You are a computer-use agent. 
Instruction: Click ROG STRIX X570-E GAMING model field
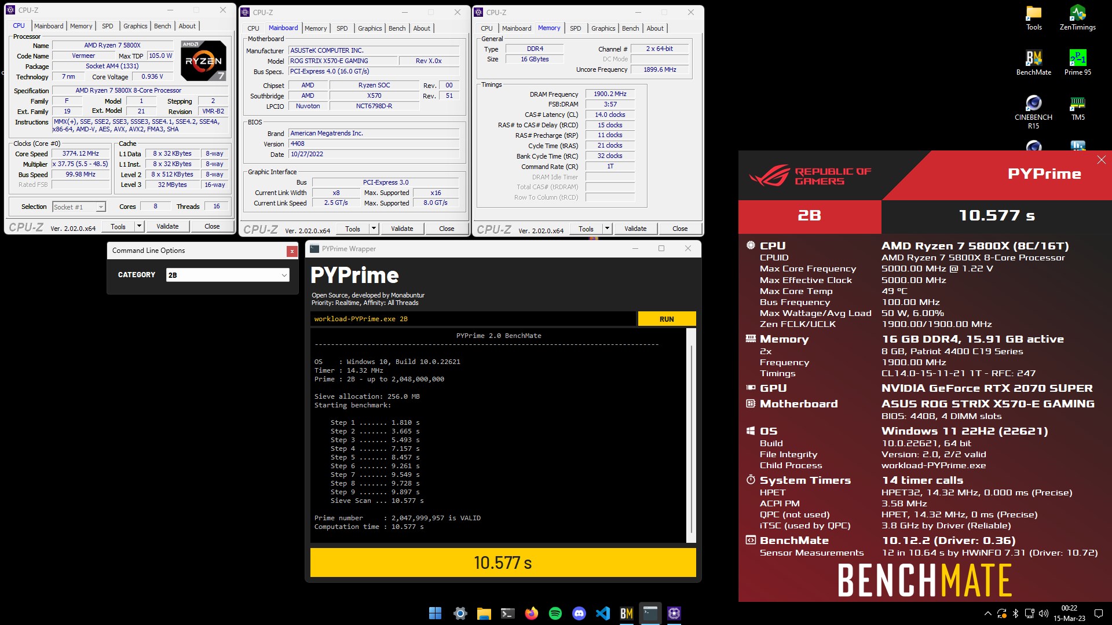point(343,61)
